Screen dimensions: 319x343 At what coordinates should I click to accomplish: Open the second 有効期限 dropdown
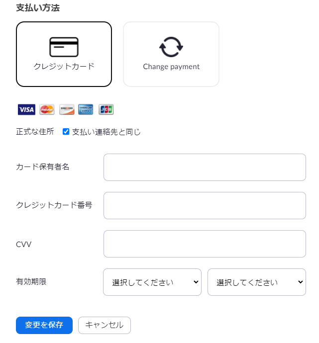[x=256, y=282]
